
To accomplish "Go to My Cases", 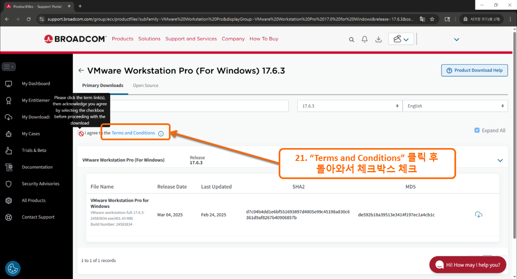I will point(31,134).
